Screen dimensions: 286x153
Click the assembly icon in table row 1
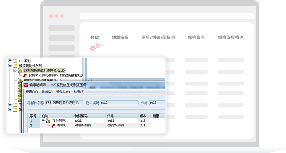click(x=48, y=120)
